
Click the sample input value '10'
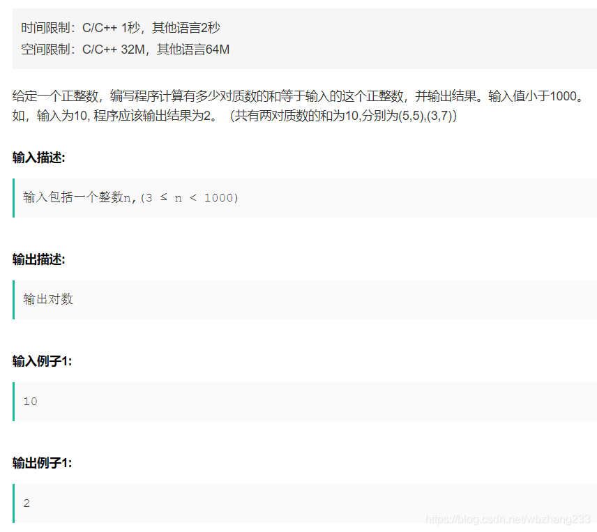click(x=30, y=402)
